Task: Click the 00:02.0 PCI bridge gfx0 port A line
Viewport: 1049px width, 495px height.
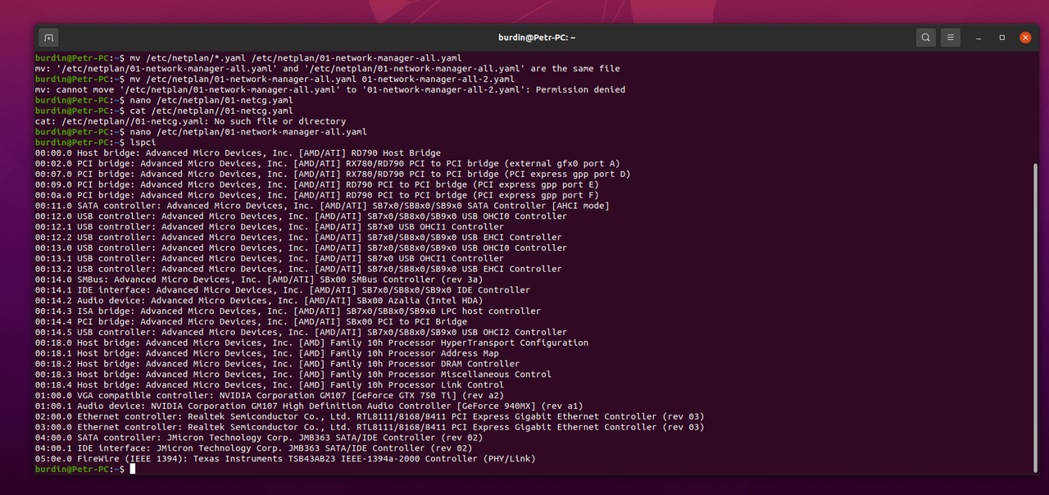Action: [x=328, y=163]
